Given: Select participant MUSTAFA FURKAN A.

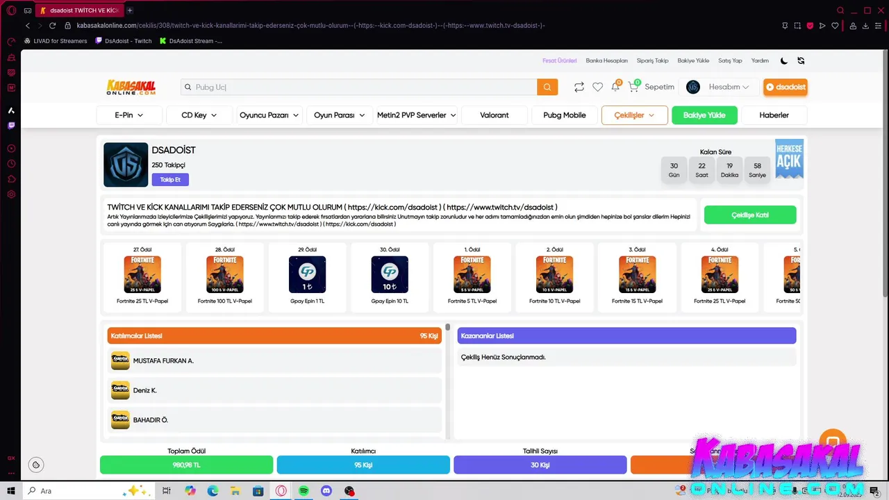Looking at the screenshot, I should (x=275, y=360).
